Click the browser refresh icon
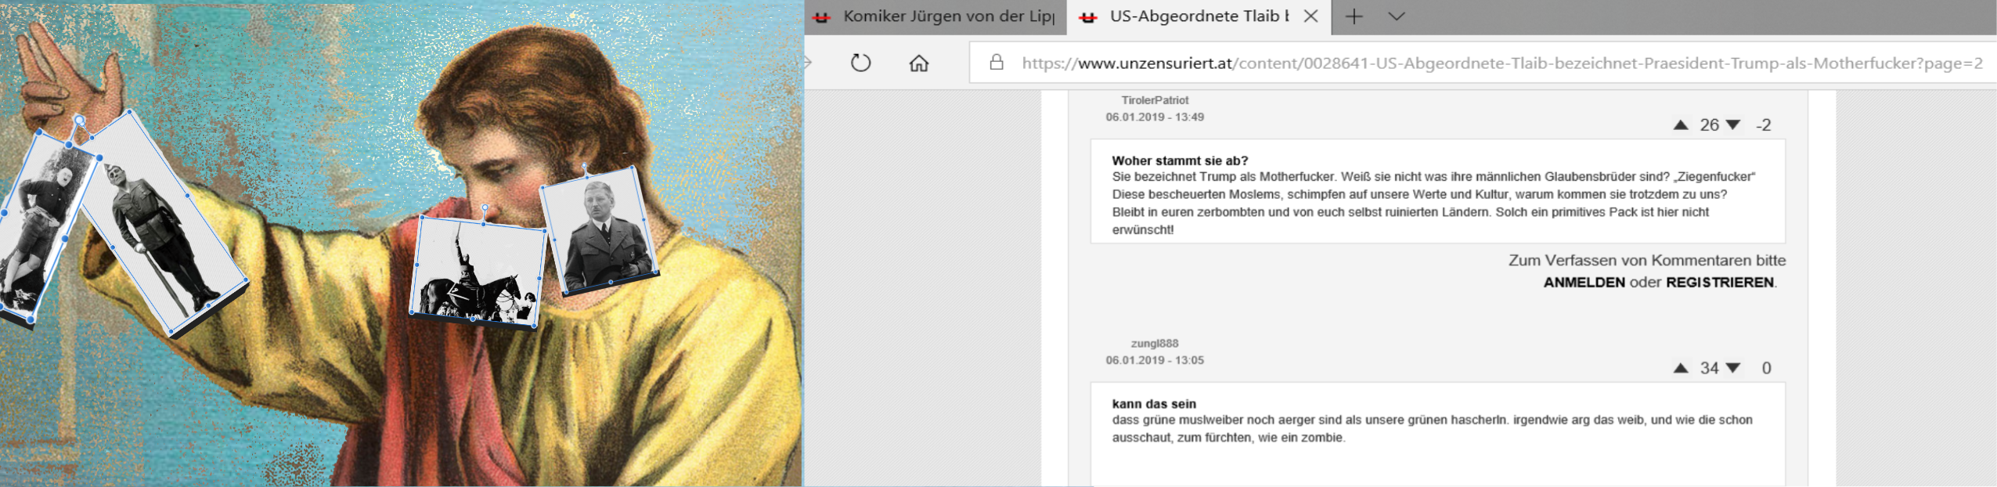 860,63
